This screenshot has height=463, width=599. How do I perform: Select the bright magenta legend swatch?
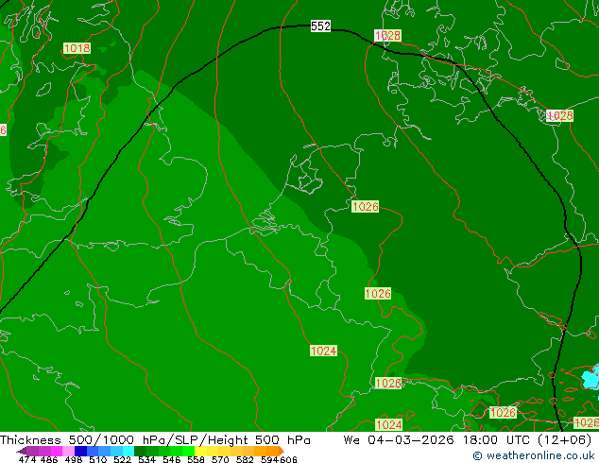56,451
